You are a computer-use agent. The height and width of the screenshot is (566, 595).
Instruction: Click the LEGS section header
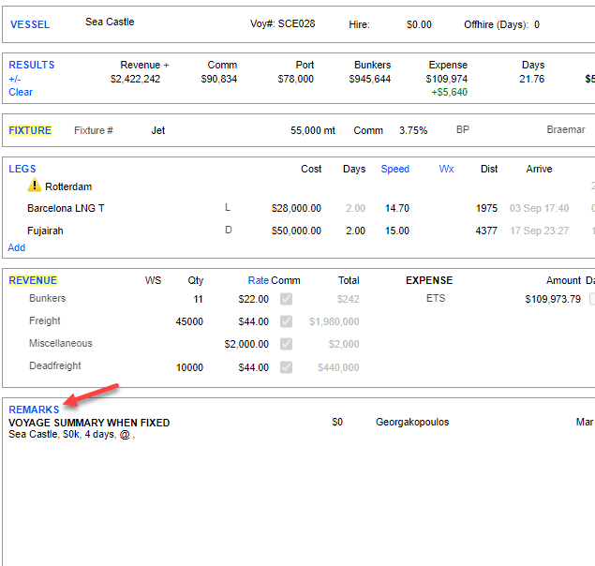click(22, 169)
